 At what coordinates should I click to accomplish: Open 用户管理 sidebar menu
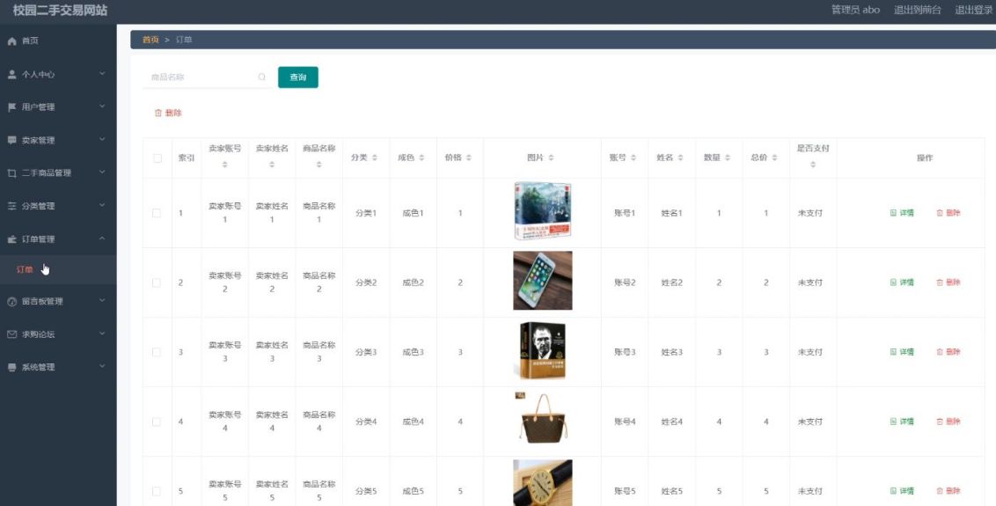click(x=58, y=107)
